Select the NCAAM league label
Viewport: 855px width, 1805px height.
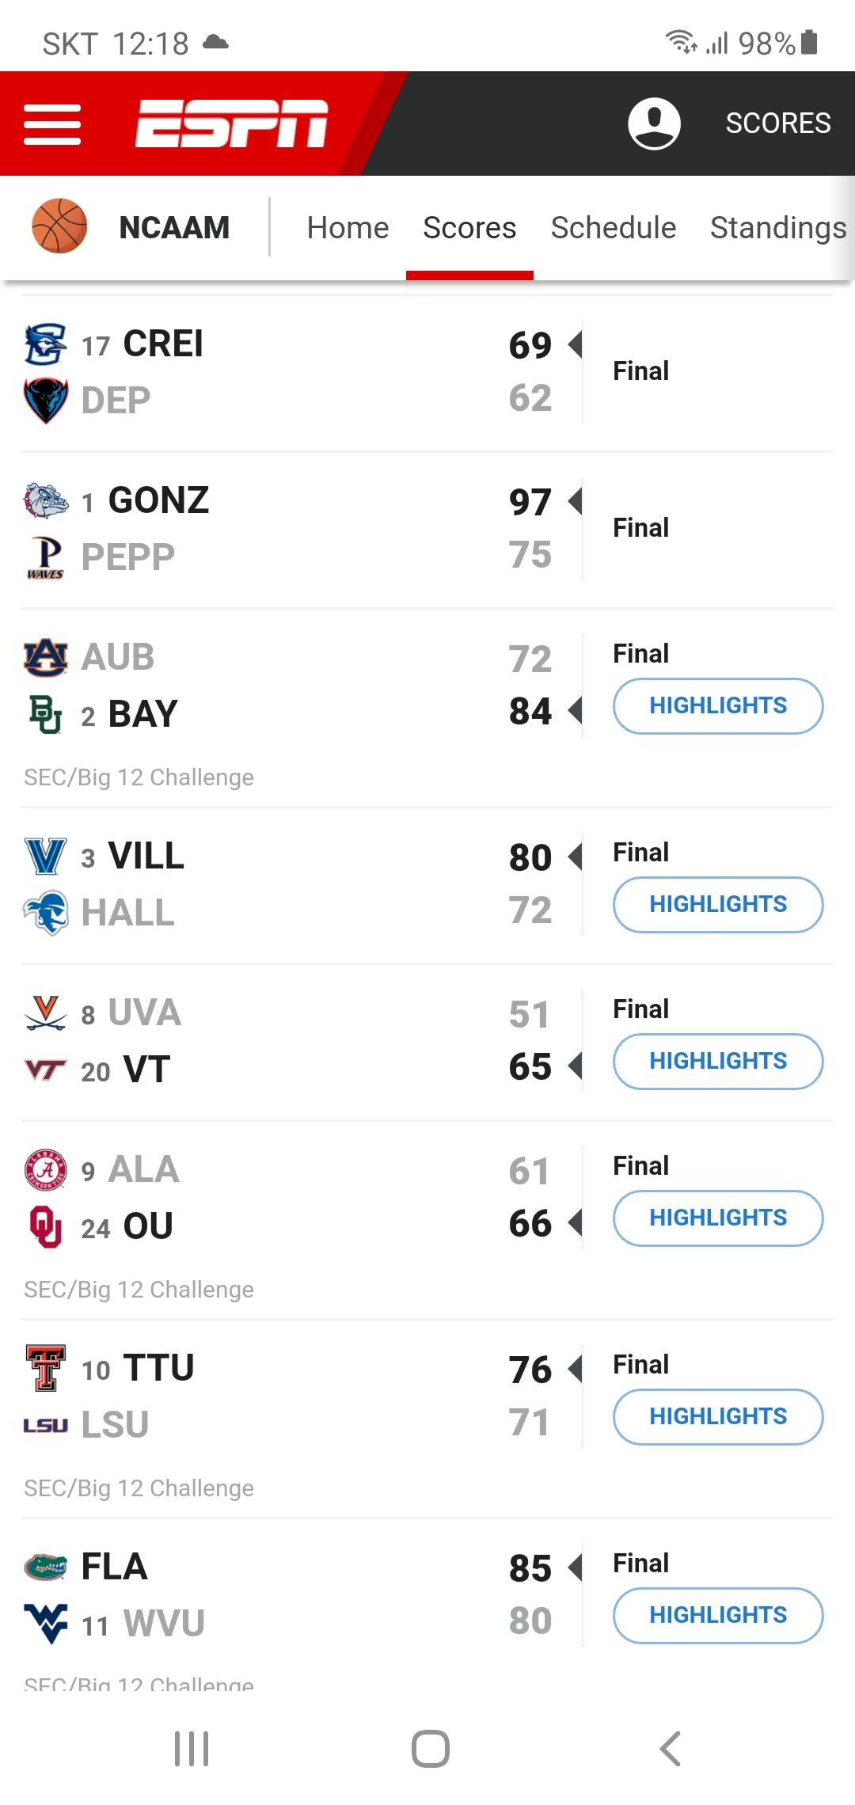pos(174,228)
